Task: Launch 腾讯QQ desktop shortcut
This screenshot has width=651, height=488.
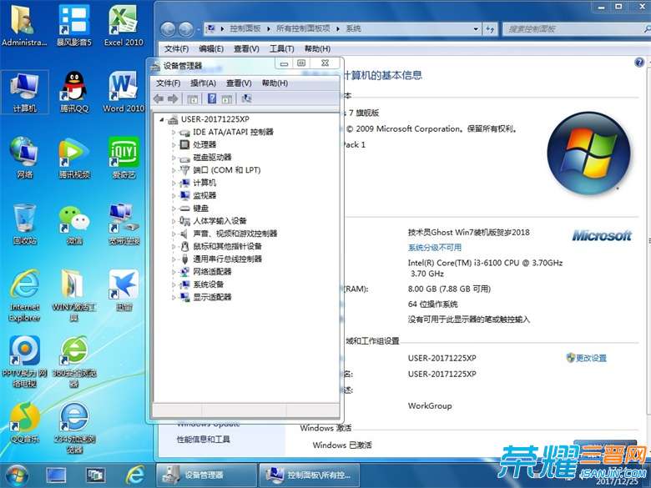Action: (74, 92)
